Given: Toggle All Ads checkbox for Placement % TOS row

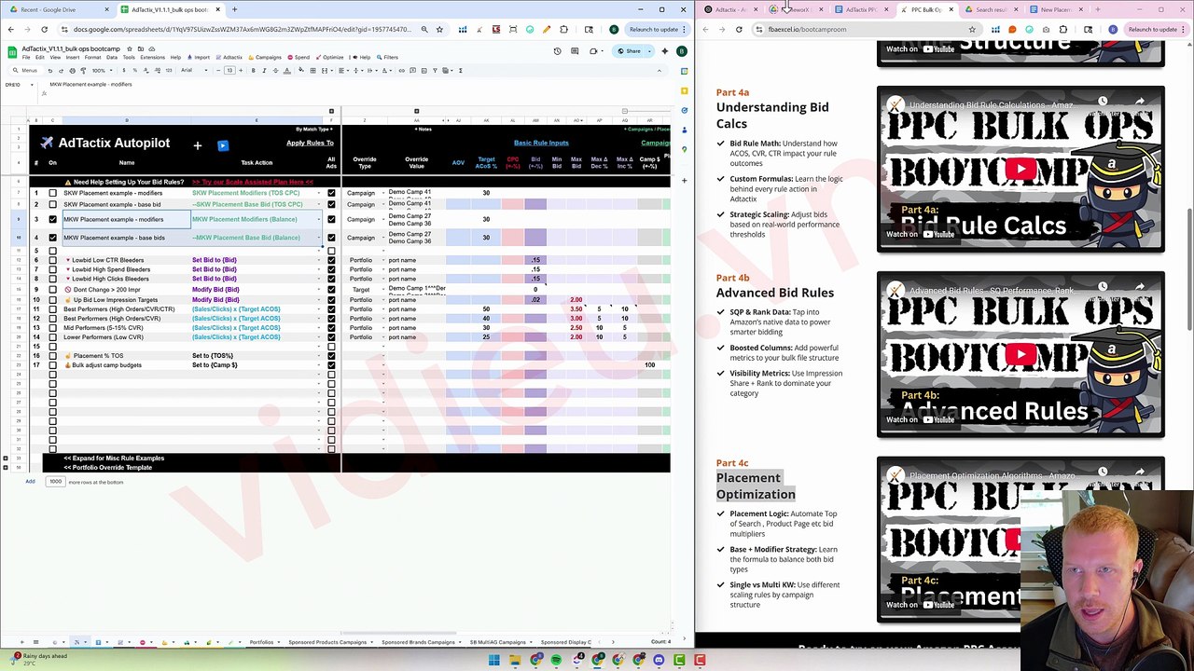Looking at the screenshot, I should point(331,356).
